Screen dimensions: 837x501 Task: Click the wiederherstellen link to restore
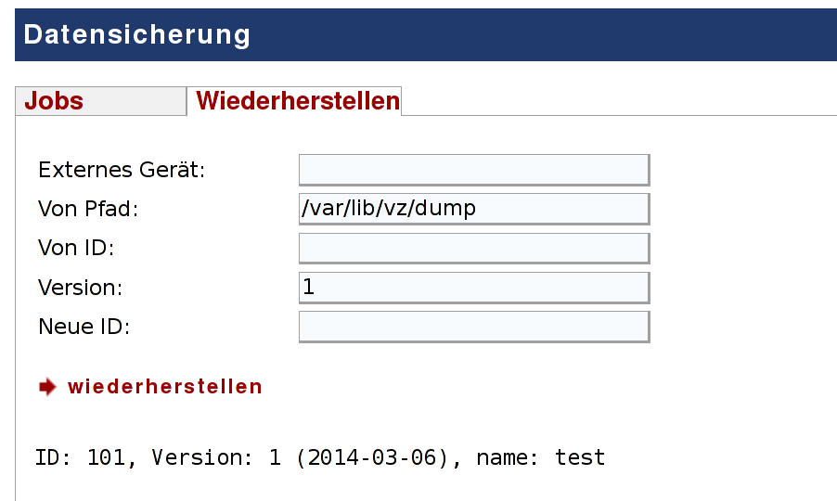[165, 387]
